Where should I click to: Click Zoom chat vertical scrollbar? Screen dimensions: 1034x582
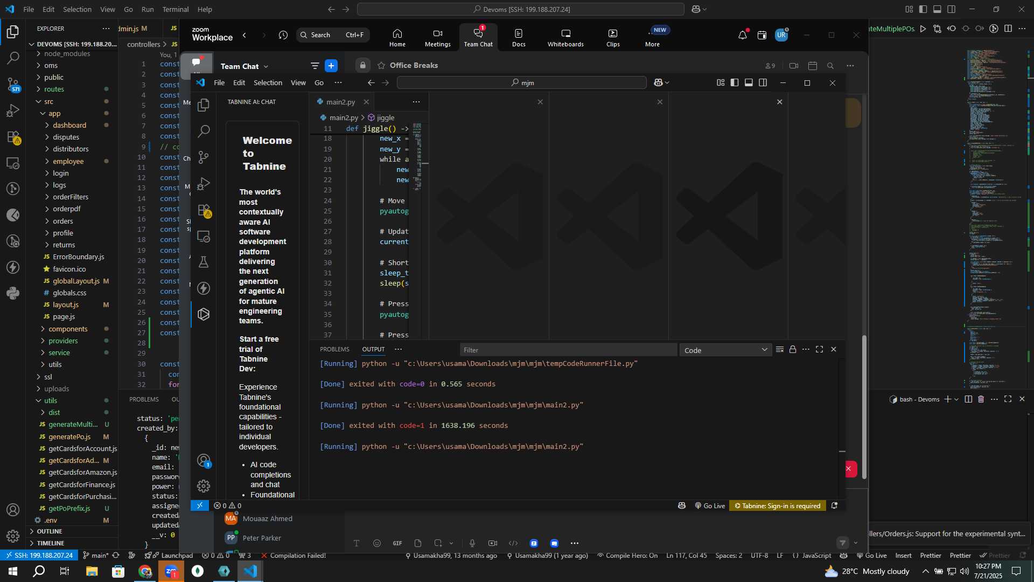point(864,407)
